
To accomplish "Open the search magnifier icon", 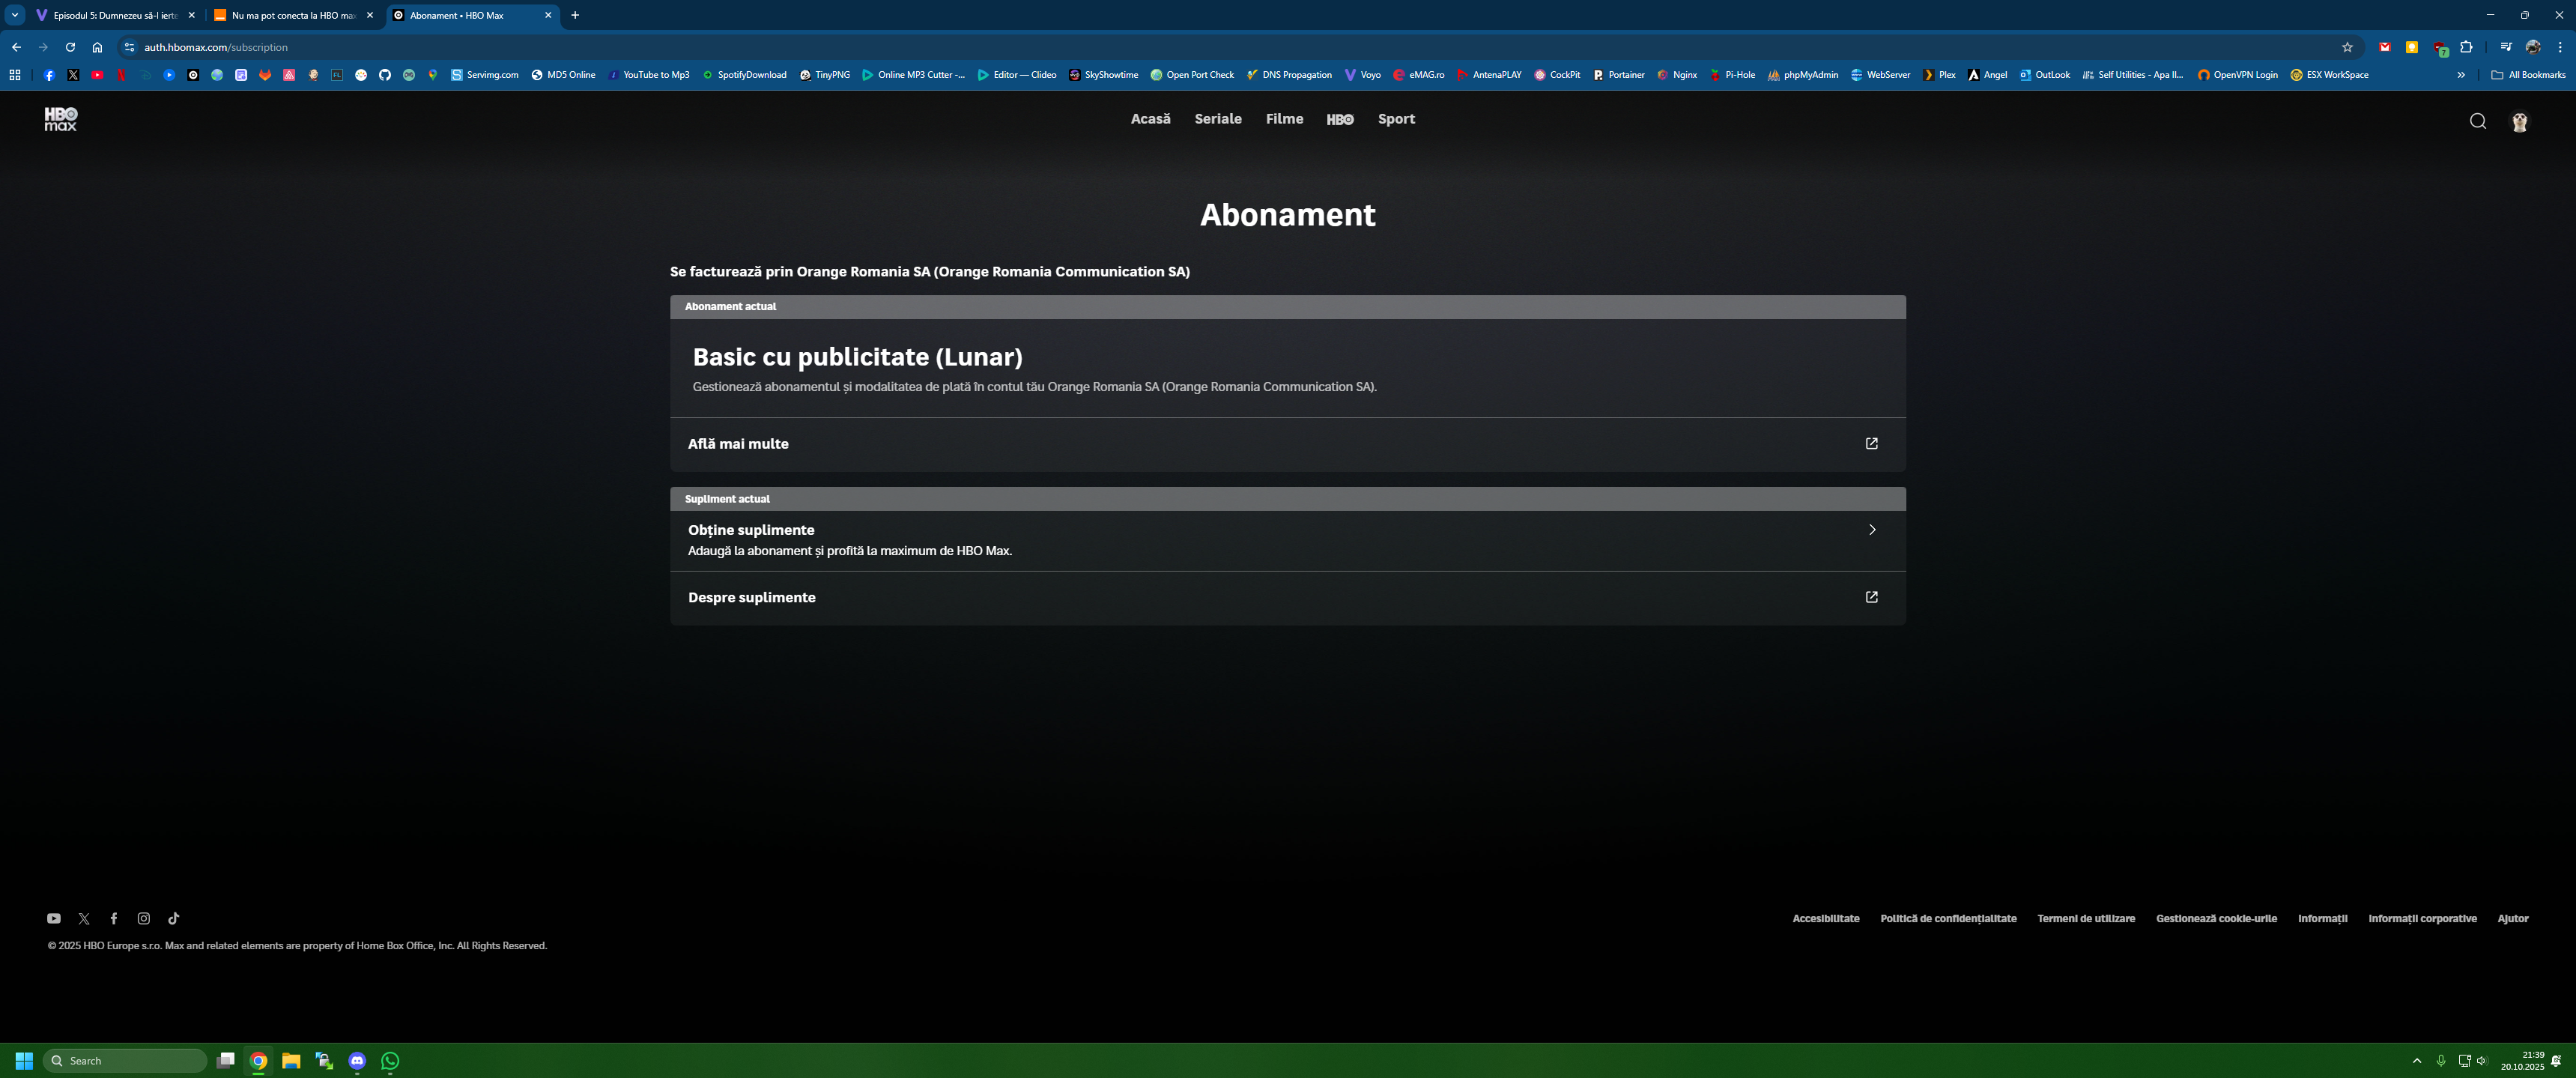I will pyautogui.click(x=2477, y=121).
